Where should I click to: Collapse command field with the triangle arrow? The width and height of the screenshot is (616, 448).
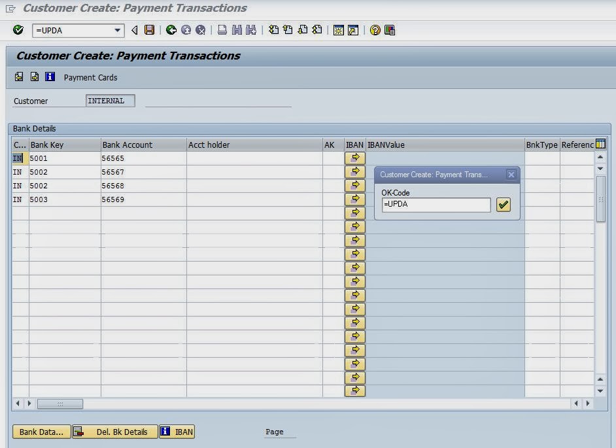[135, 30]
